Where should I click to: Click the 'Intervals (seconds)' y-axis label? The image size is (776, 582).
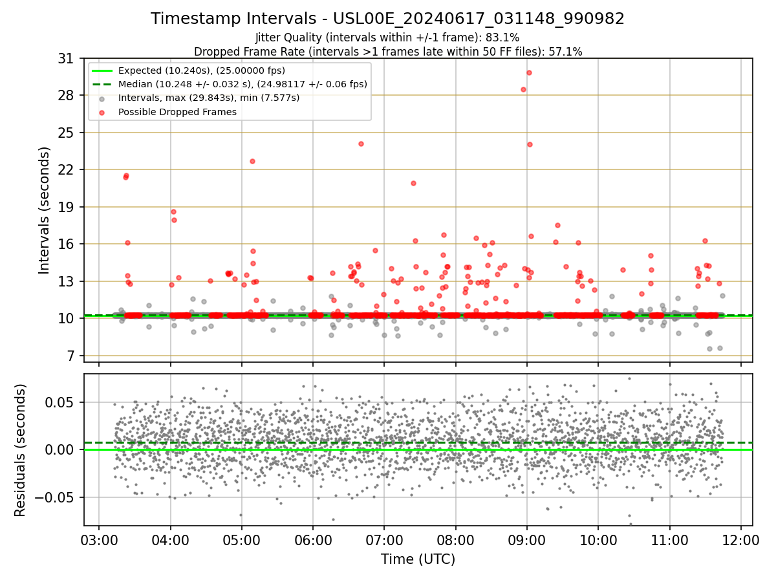44,210
